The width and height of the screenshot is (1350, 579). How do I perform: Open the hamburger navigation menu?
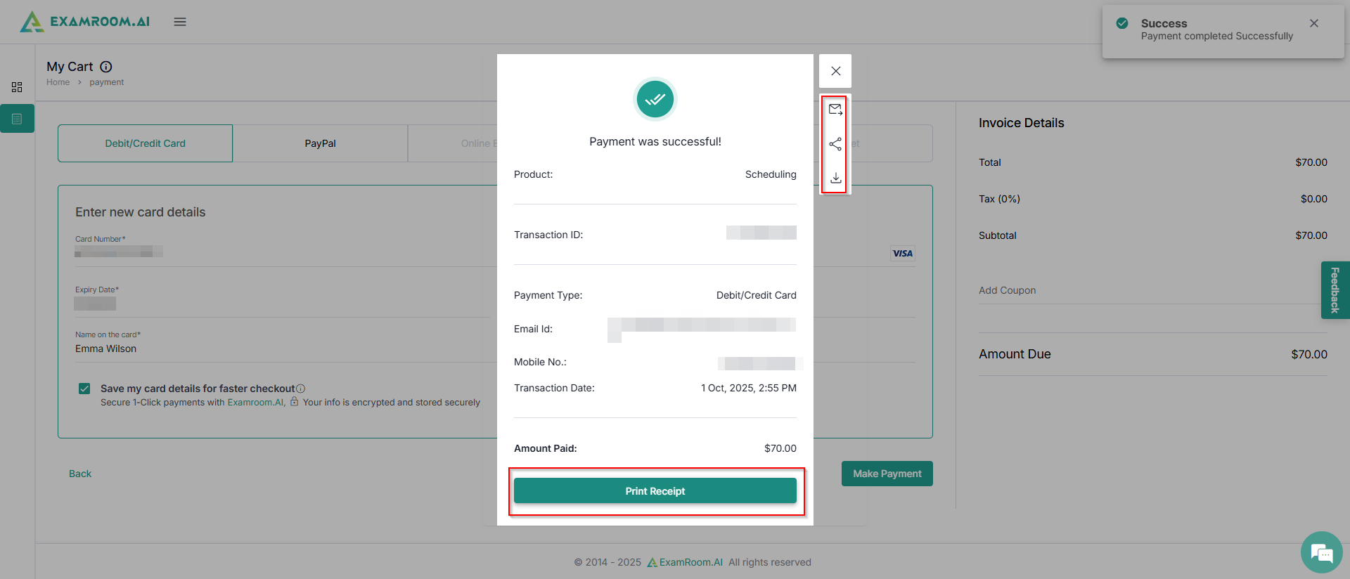tap(180, 22)
